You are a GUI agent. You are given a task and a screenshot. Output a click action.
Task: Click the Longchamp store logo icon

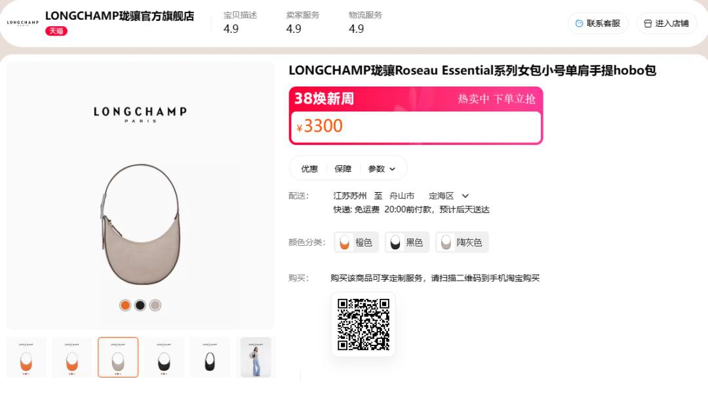point(22,22)
